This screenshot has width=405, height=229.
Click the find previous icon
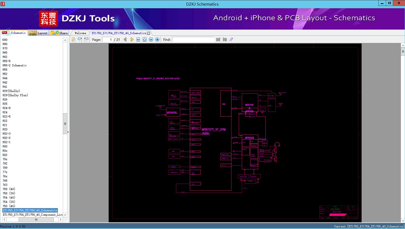click(x=218, y=39)
